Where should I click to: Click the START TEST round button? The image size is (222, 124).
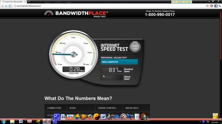pos(135,47)
